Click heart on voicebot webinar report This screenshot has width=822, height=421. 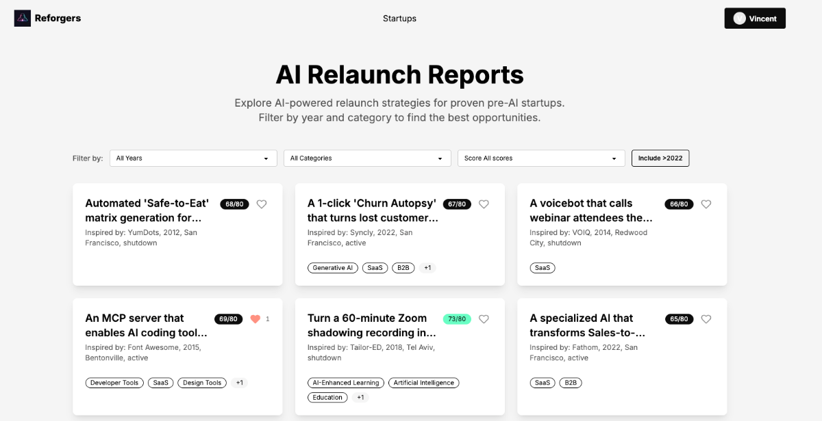pyautogui.click(x=706, y=204)
